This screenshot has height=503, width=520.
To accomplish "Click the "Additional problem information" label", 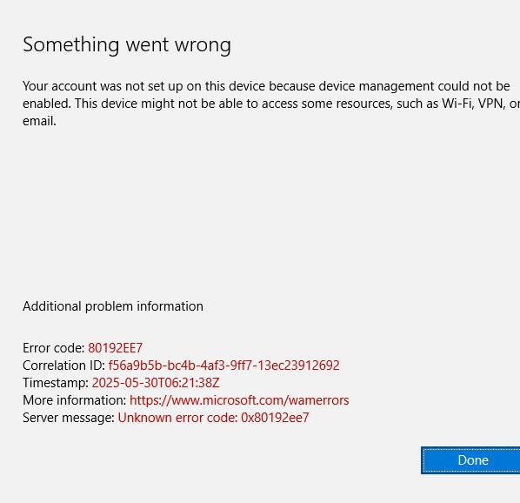I will 113,306.
